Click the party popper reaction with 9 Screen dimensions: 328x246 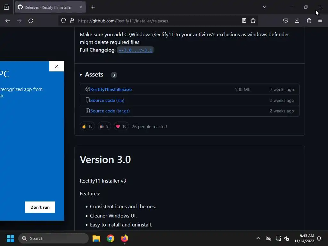pyautogui.click(x=104, y=126)
